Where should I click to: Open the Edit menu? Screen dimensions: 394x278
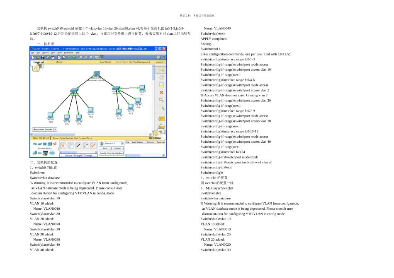click(x=38, y=53)
